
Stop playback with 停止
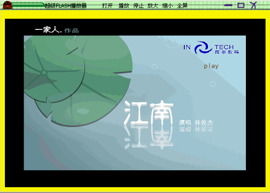(138, 6)
